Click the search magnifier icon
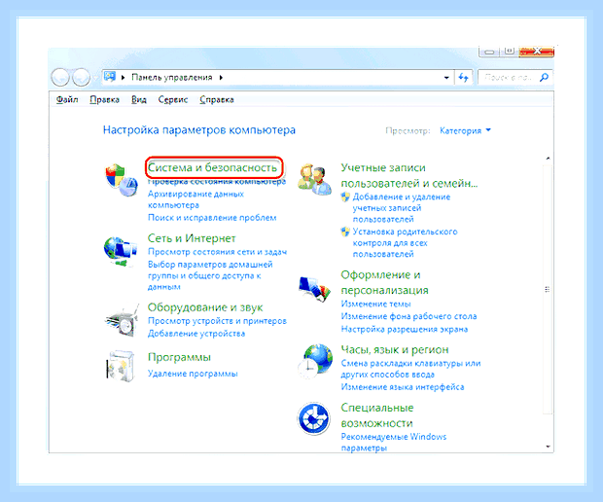 tap(544, 77)
